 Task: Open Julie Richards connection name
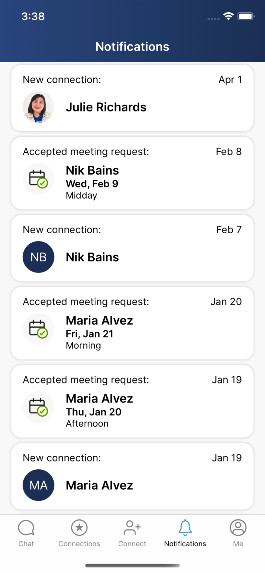[106, 107]
